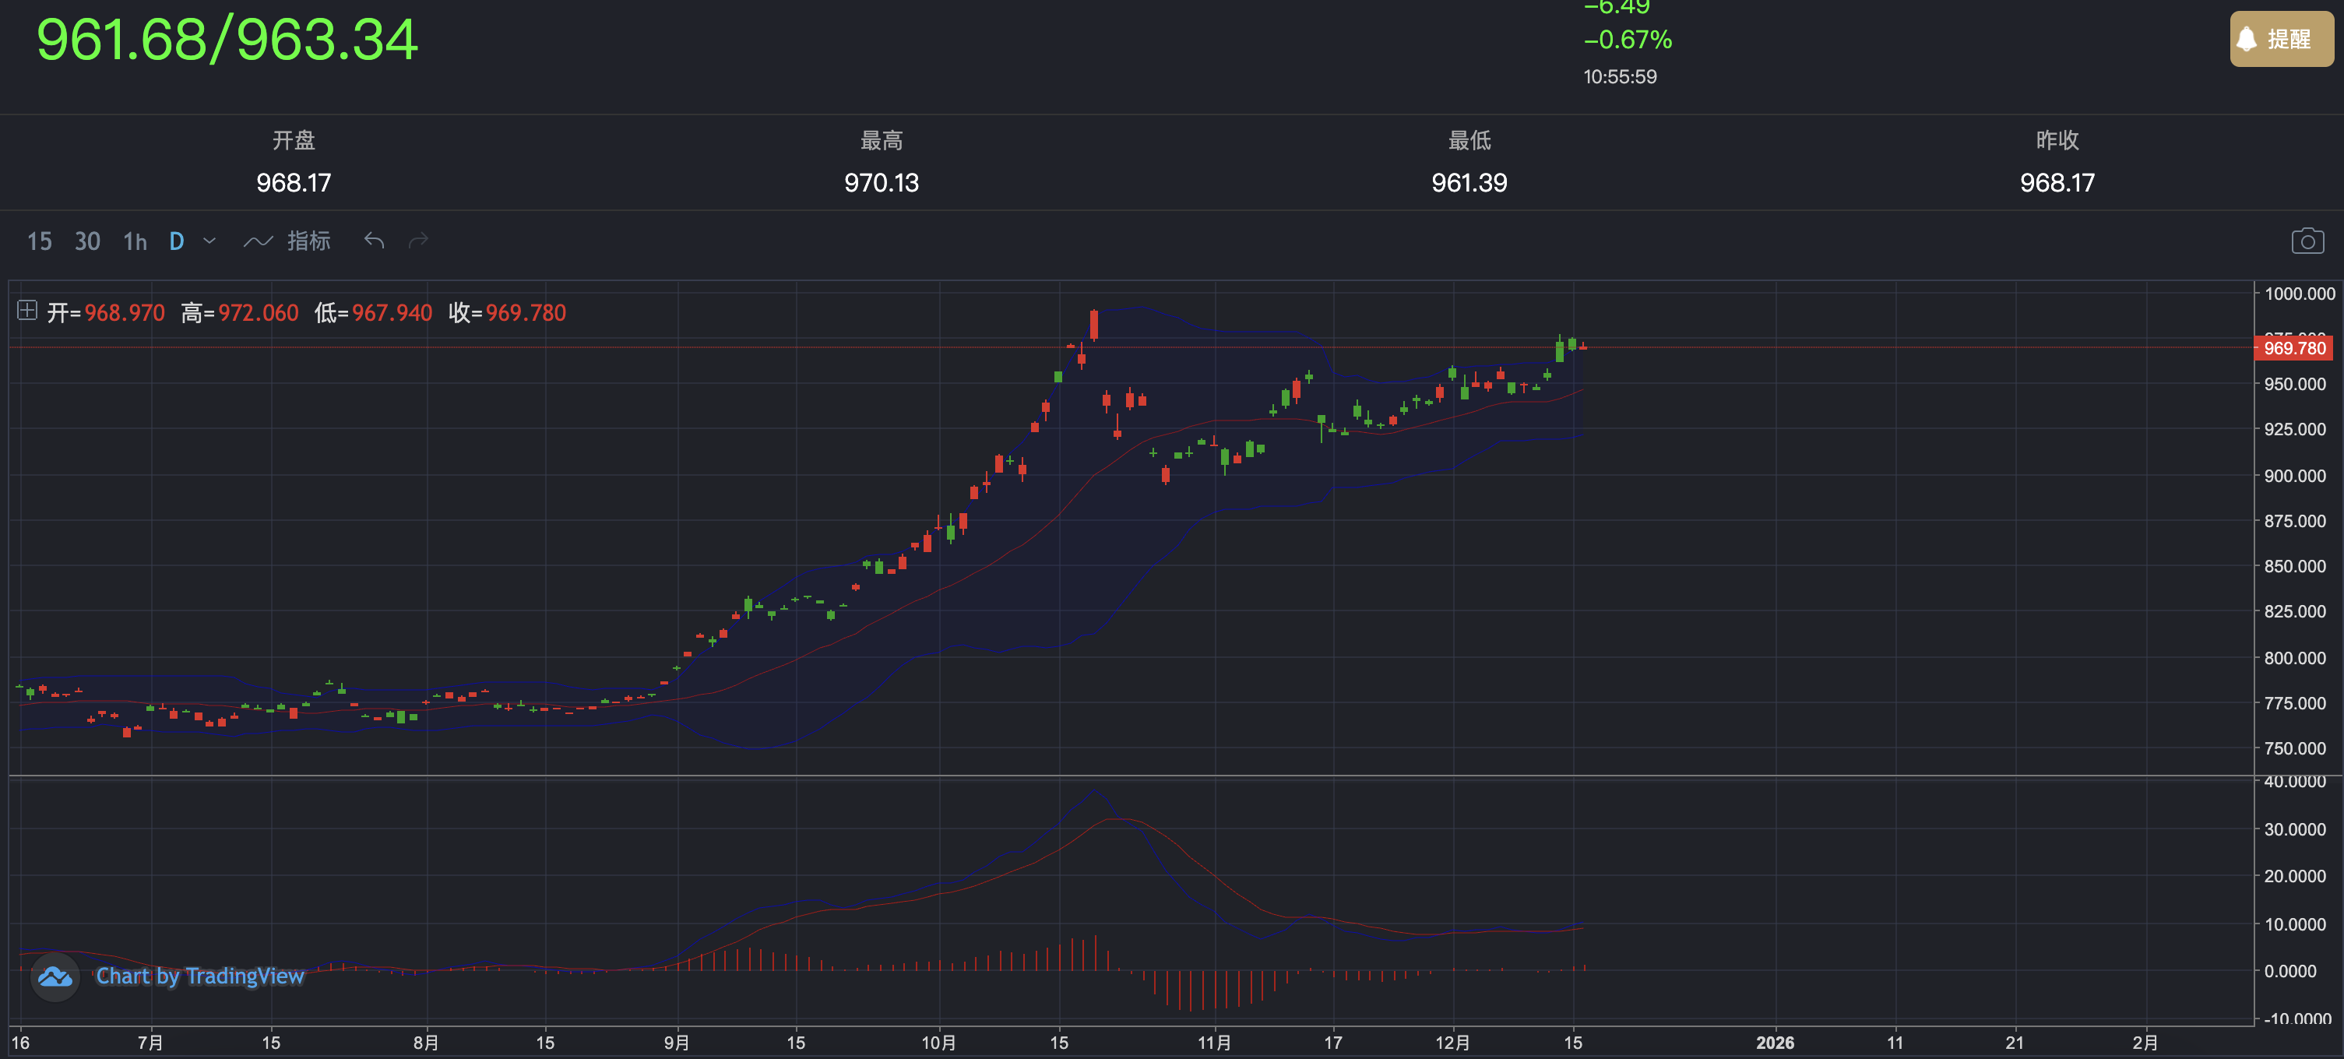Select the 1h timeframe
Image resolution: width=2344 pixels, height=1059 pixels.
click(134, 241)
